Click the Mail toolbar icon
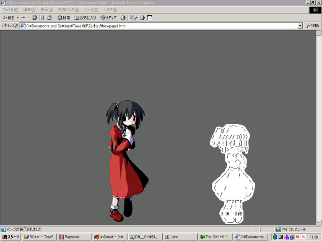The width and height of the screenshot is (322, 241). click(x=134, y=18)
